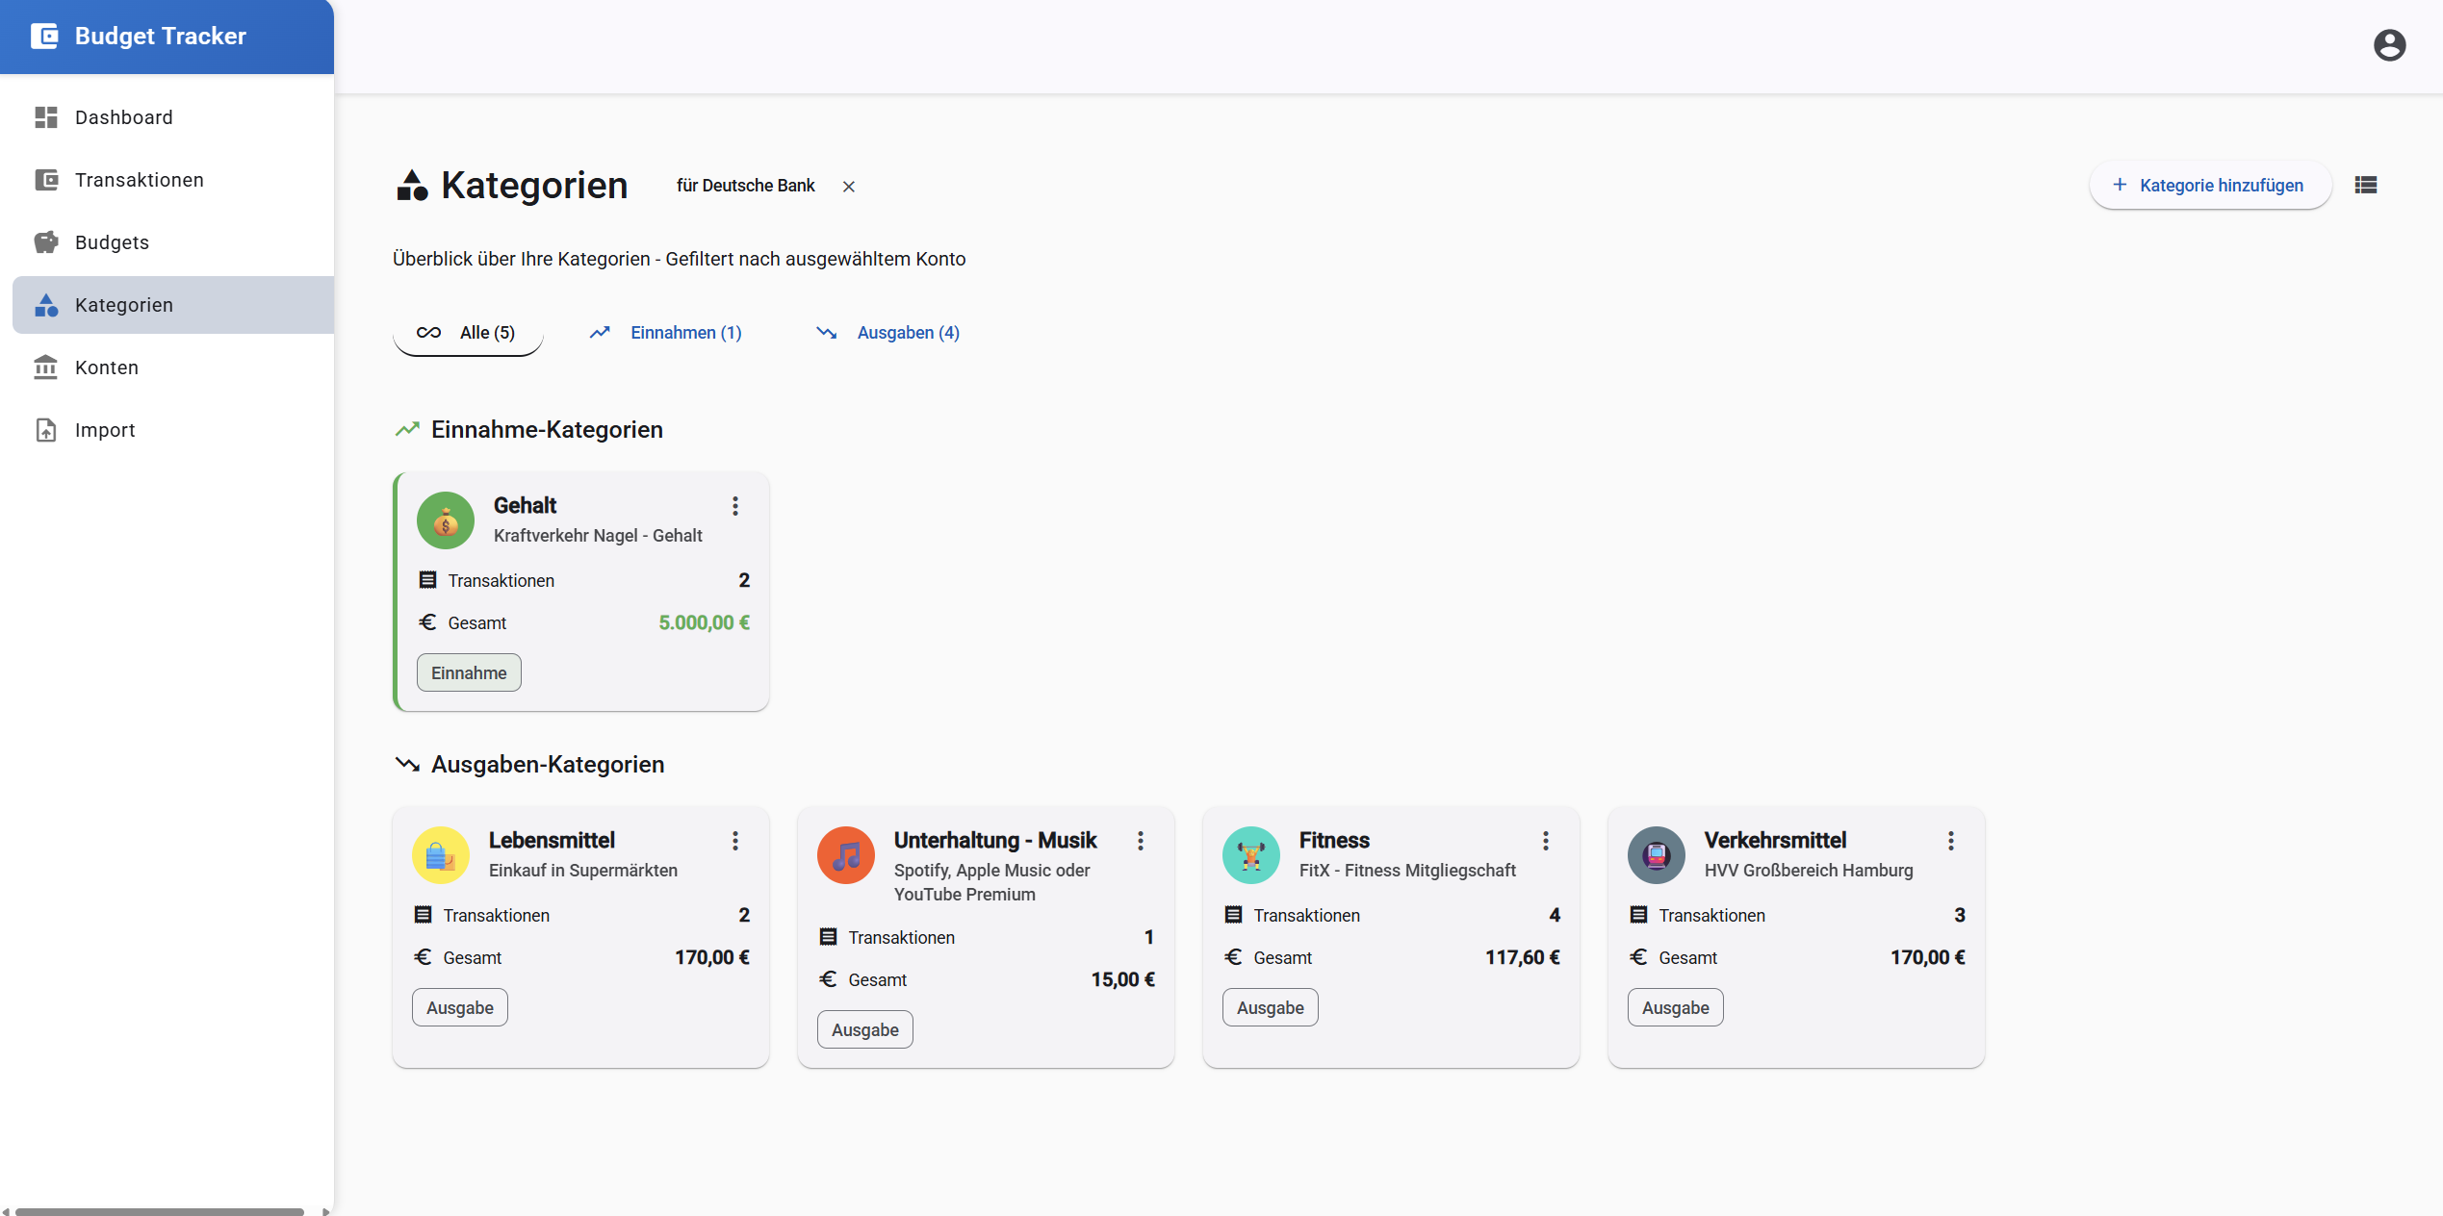Viewport: 2443px width, 1216px height.
Task: Open the Lebensmittel card options menu
Action: [x=735, y=841]
